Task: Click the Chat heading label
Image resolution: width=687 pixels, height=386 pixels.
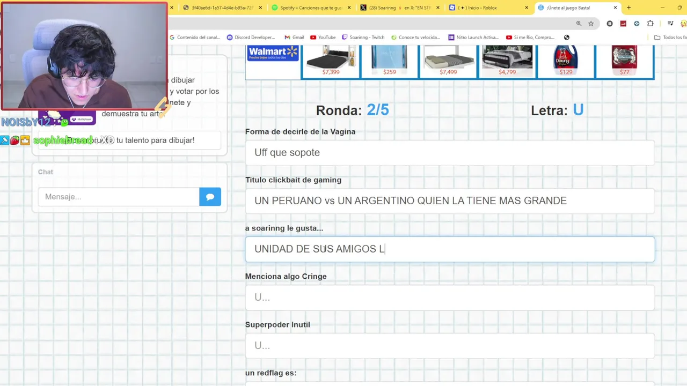Action: [x=46, y=172]
